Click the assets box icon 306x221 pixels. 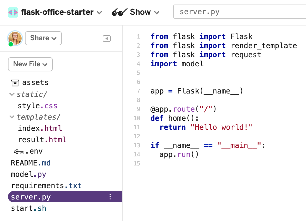click(x=15, y=82)
